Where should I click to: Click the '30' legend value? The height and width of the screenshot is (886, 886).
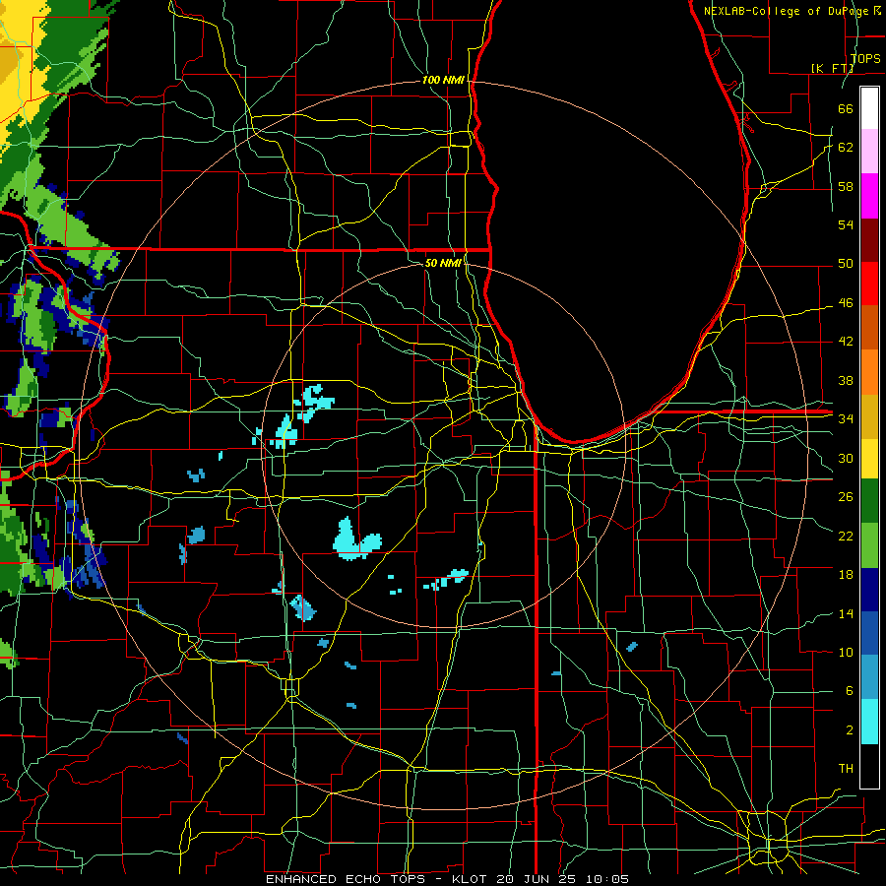point(846,458)
